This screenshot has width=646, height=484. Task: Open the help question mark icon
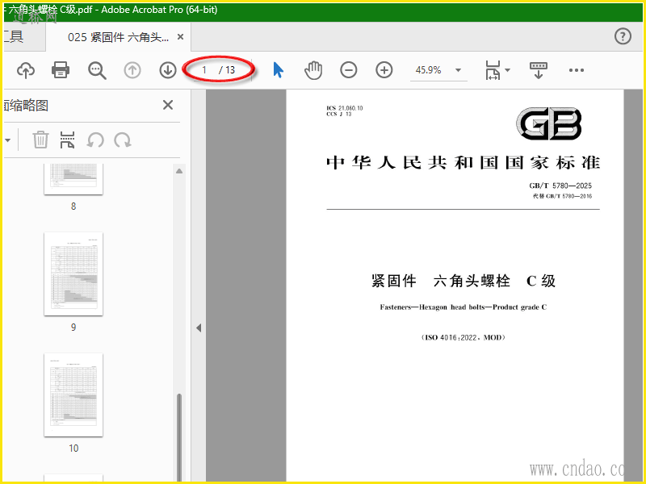623,36
